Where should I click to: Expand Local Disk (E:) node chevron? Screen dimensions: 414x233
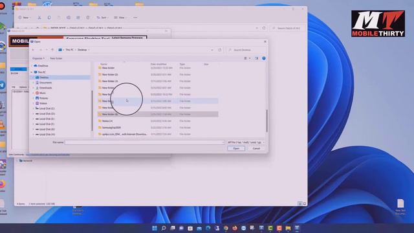click(x=33, y=119)
